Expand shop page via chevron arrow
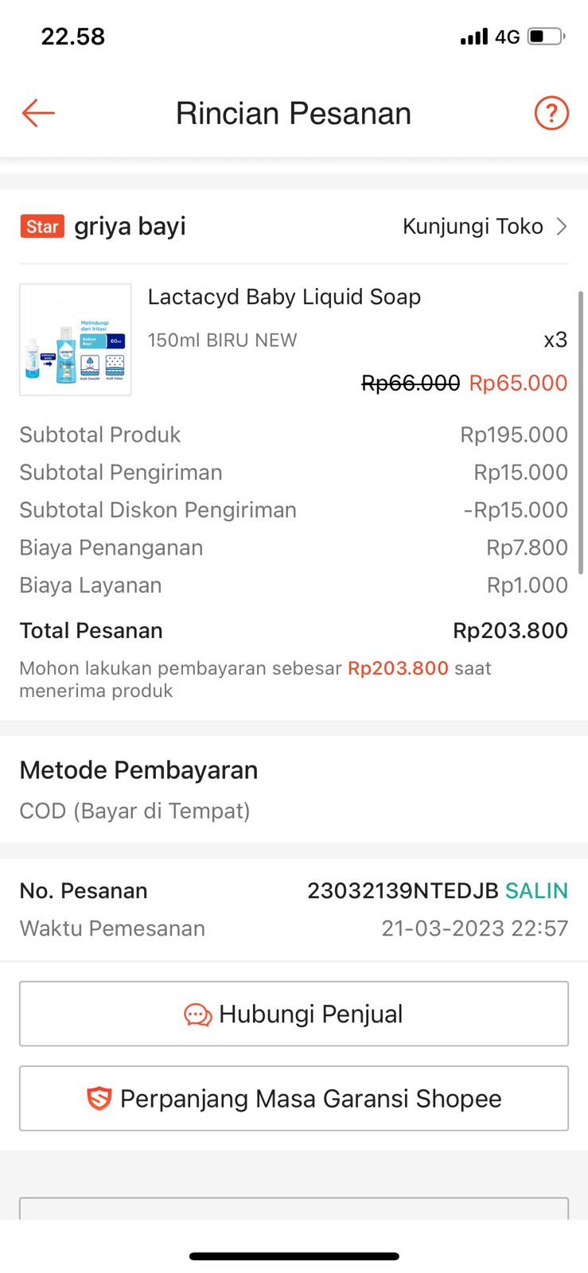588x1273 pixels. [562, 227]
